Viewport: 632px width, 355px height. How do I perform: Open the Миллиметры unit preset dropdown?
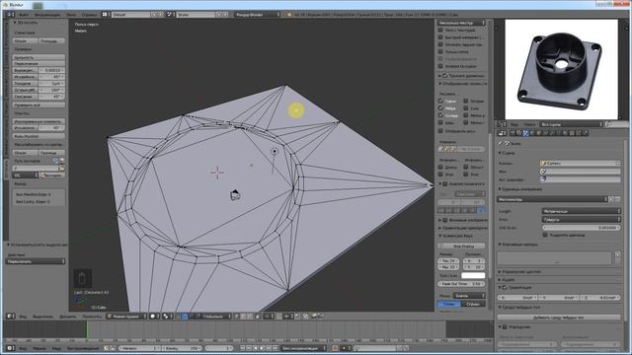click(x=553, y=199)
